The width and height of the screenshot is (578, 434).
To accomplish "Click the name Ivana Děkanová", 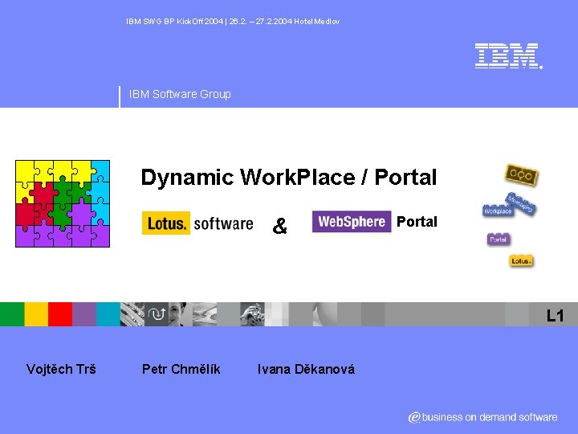I will coord(306,369).
